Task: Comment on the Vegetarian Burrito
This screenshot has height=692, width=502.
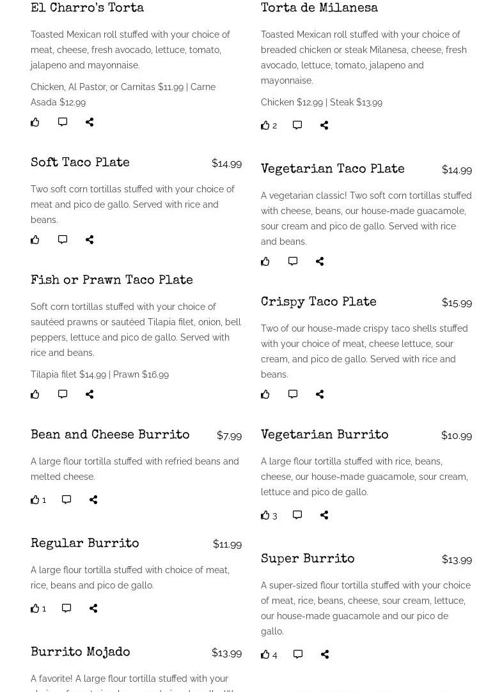Action: (297, 515)
